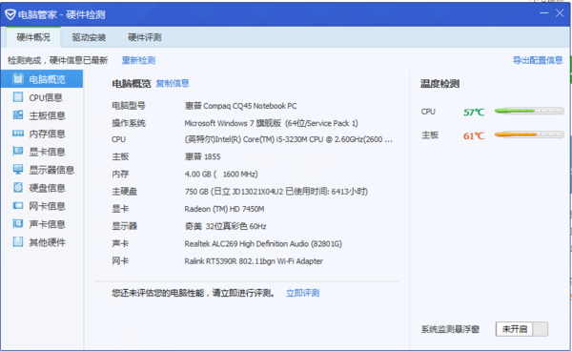Switch to the 驱动安装 tab
Viewport: 572px width, 351px height.
point(89,37)
